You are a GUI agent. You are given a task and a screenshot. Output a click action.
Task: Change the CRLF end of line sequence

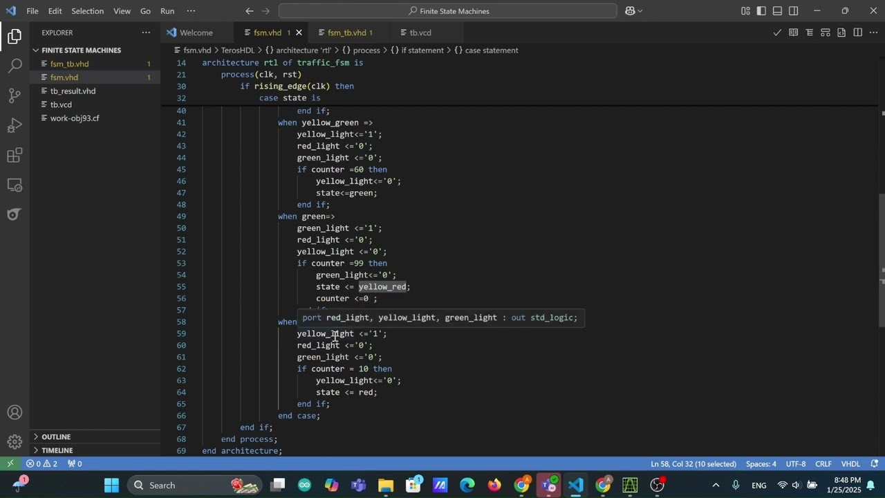[x=823, y=463]
